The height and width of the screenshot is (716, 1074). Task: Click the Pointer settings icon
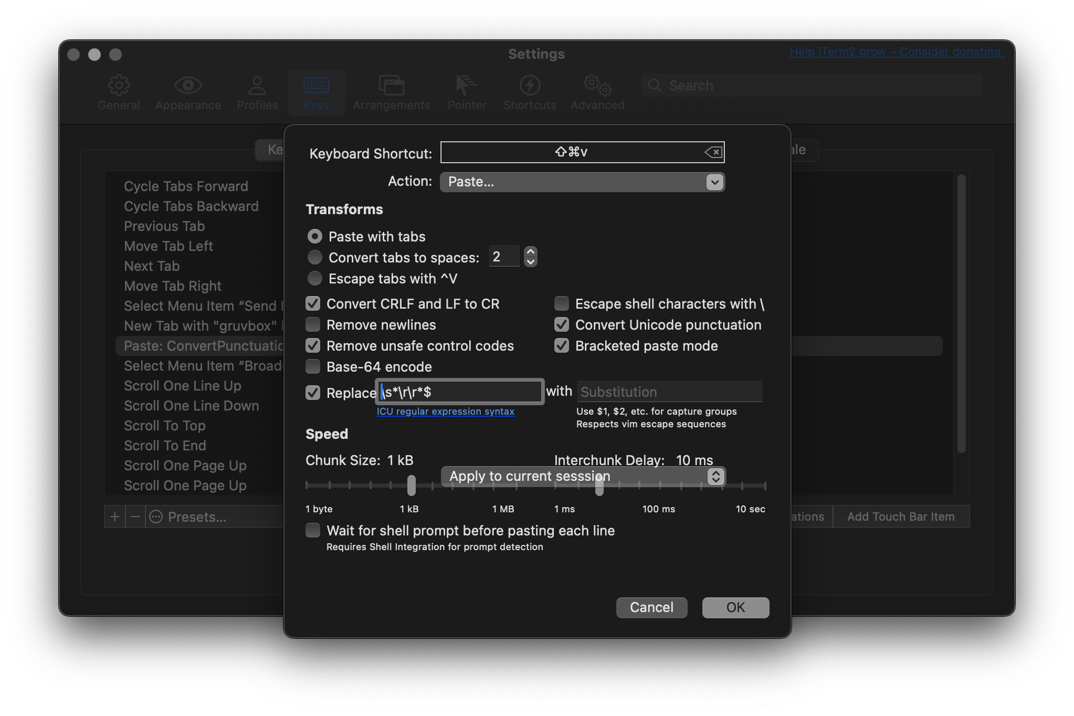467,86
